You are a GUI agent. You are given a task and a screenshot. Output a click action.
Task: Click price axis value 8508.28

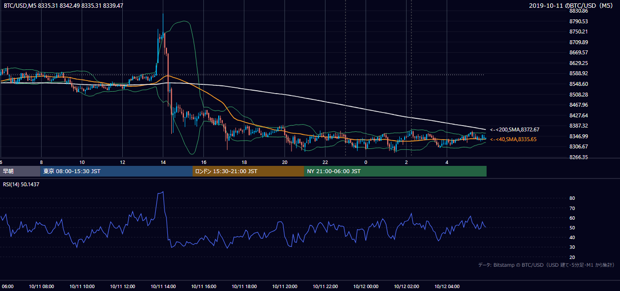(578, 95)
